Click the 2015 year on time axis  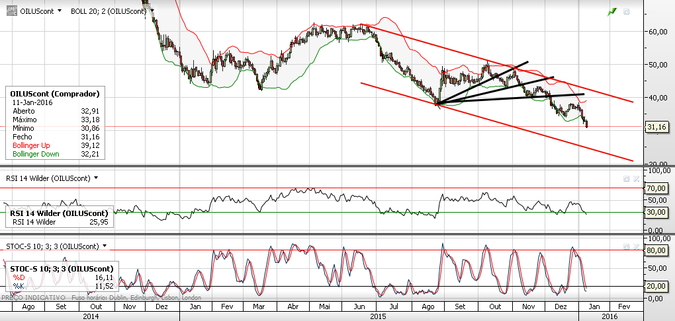(x=379, y=316)
